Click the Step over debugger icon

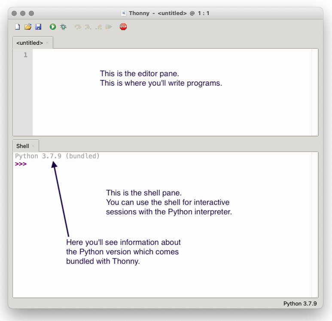(78, 27)
